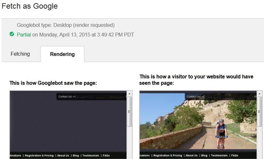Open Registration & Pricing in visitor preview
Image resolution: width=264 pixels, height=159 pixels.
coord(168,155)
